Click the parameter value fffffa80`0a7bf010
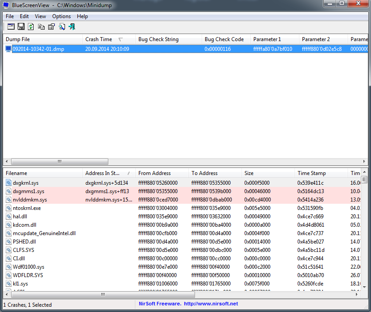 272,49
